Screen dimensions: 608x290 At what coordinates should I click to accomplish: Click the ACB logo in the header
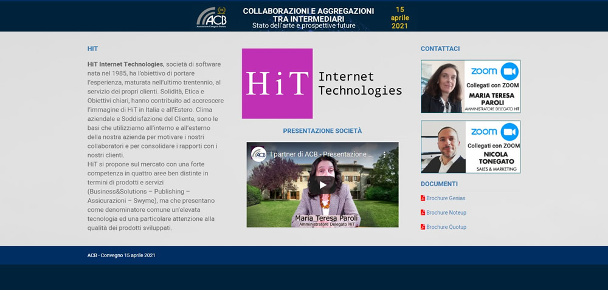click(x=212, y=17)
